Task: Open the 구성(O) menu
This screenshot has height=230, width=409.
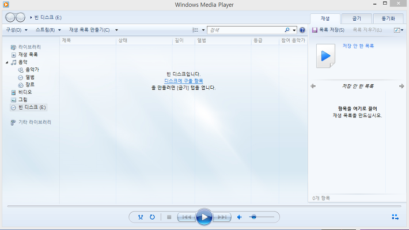Action: click(x=17, y=30)
